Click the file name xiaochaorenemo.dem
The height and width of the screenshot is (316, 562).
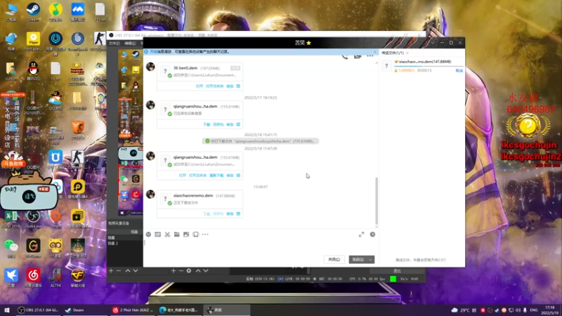click(193, 196)
